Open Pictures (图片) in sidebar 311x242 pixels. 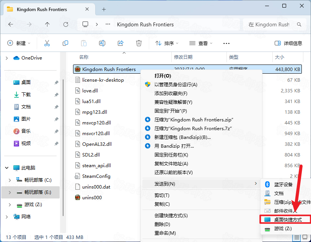tap(26, 119)
